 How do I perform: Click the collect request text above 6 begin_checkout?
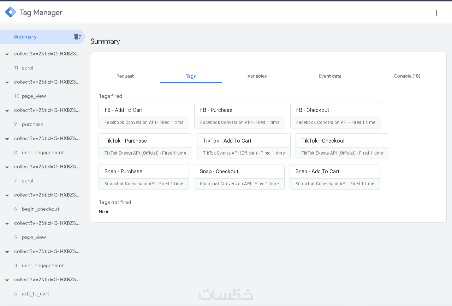coord(47,195)
